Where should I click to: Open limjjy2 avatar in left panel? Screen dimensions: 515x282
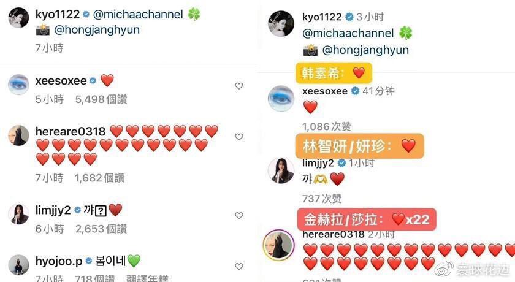click(x=18, y=214)
